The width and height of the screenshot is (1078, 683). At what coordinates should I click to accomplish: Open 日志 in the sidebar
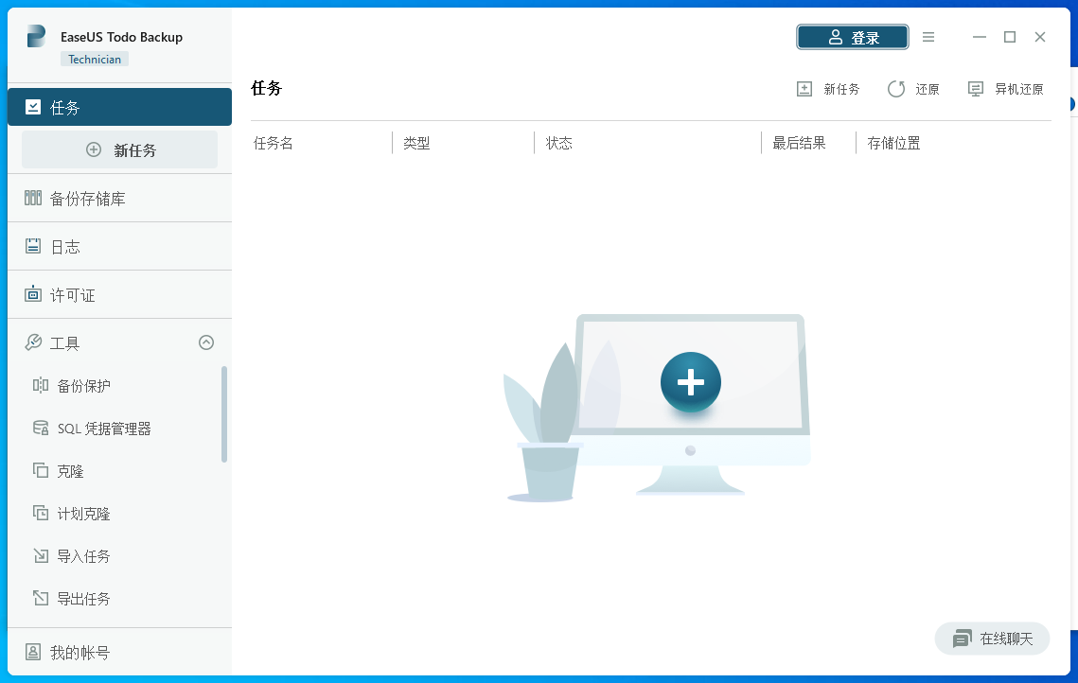pyautogui.click(x=119, y=247)
